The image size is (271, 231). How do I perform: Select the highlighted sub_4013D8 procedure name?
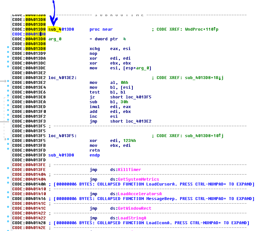[x=61, y=29]
